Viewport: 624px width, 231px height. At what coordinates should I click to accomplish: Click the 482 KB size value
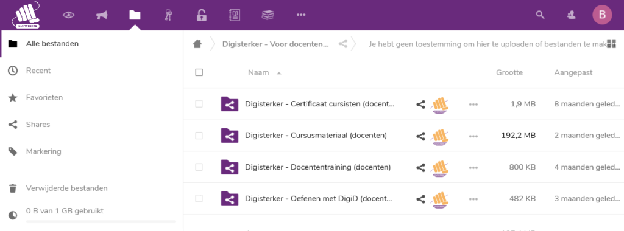coord(522,199)
